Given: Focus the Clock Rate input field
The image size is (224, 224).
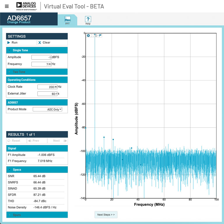Looking at the screenshot, I should [x=47, y=87].
